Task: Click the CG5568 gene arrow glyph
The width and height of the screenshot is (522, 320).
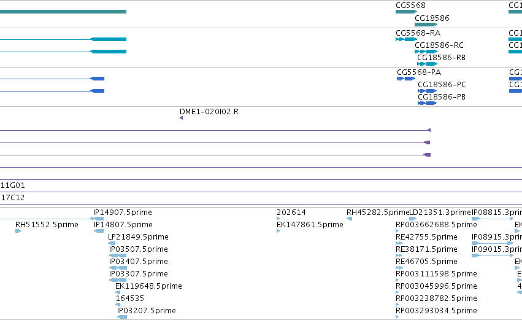Action: (x=407, y=12)
